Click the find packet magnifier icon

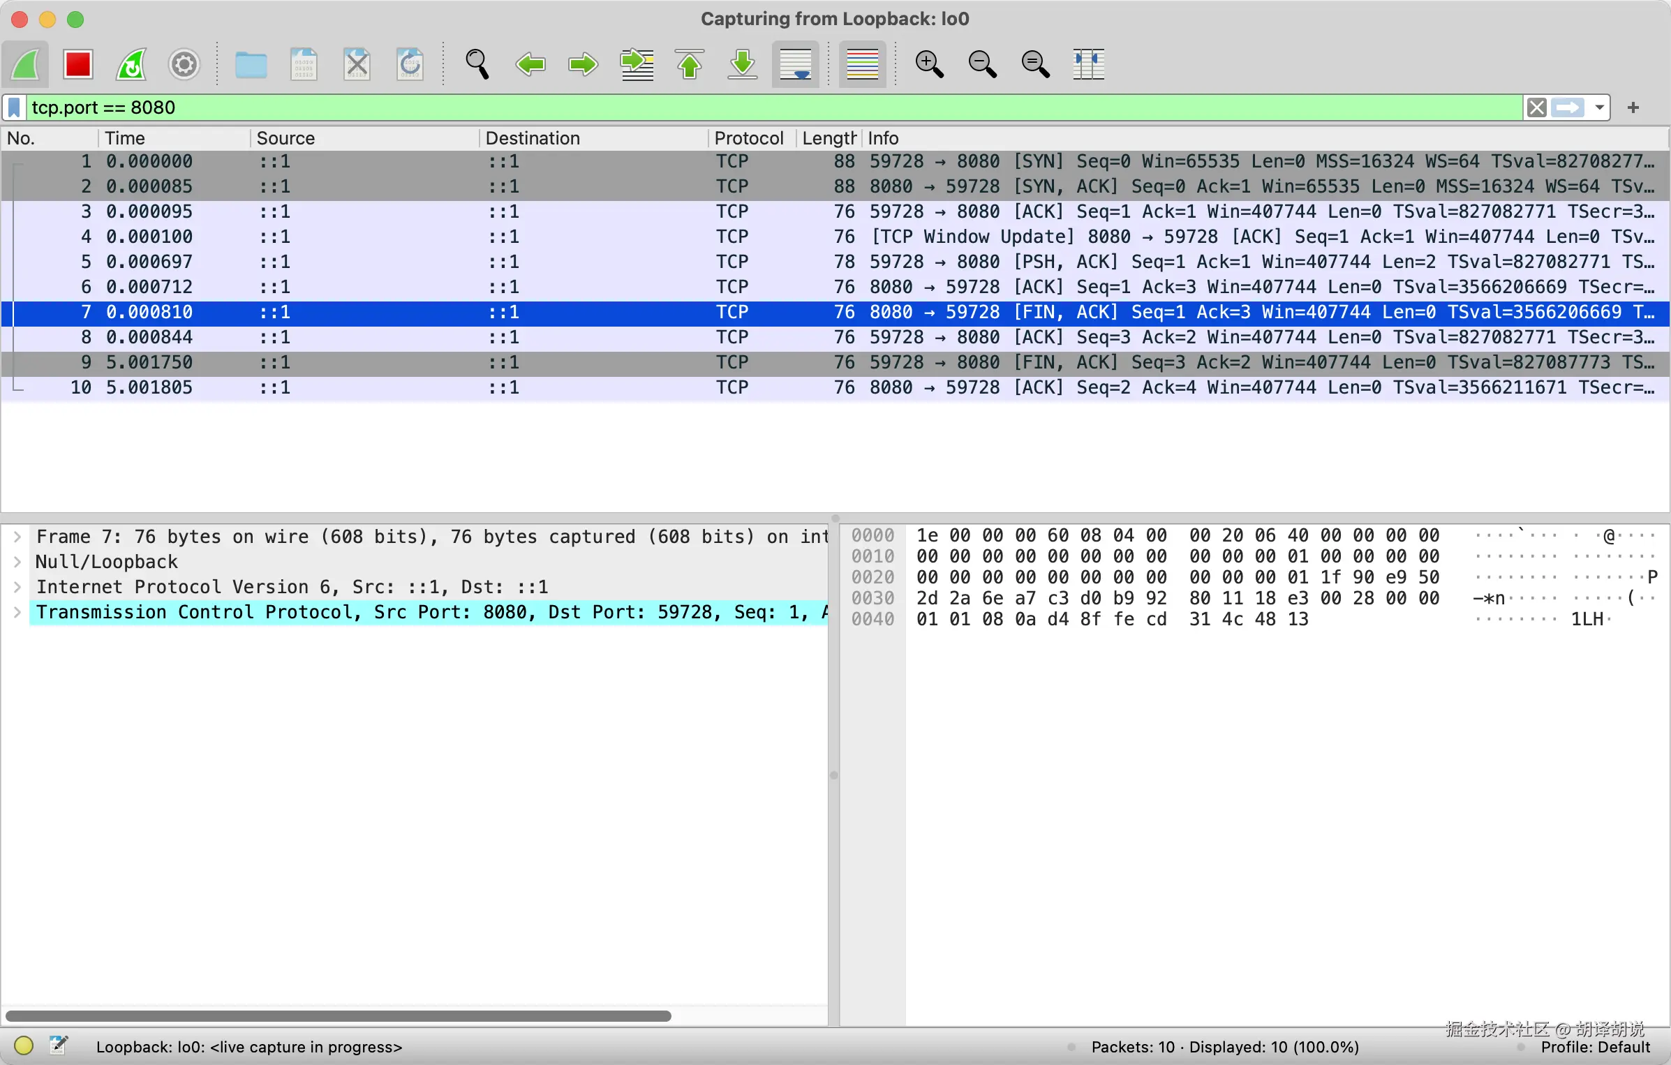[x=477, y=65]
